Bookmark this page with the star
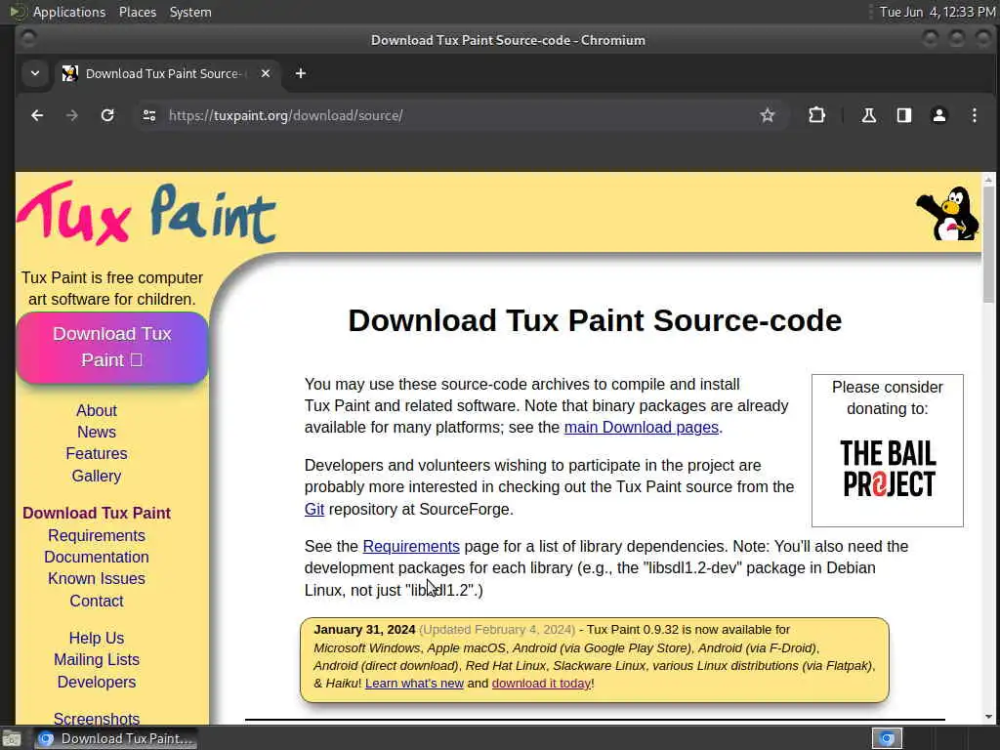 768,115
